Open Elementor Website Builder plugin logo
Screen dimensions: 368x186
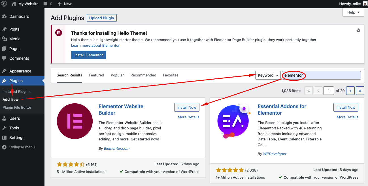75,121
